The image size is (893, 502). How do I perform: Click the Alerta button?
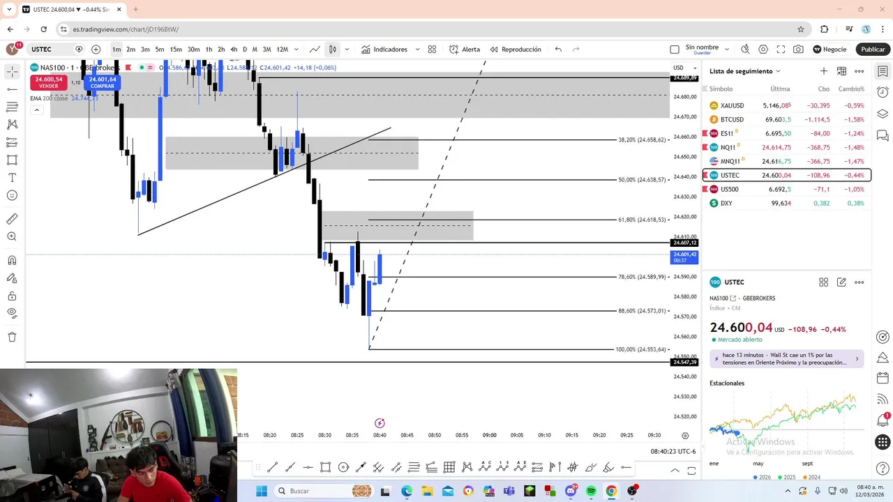pyautogui.click(x=465, y=50)
